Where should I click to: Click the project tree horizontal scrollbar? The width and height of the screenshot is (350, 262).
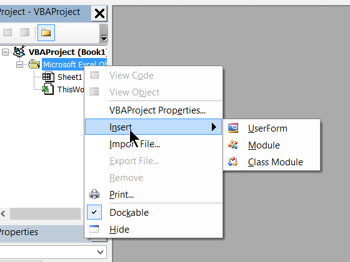[45, 213]
